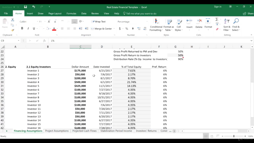Click the Save icon in title bar

(x=25, y=7)
